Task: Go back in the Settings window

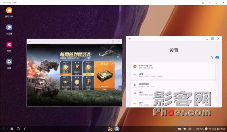Action: point(130,38)
